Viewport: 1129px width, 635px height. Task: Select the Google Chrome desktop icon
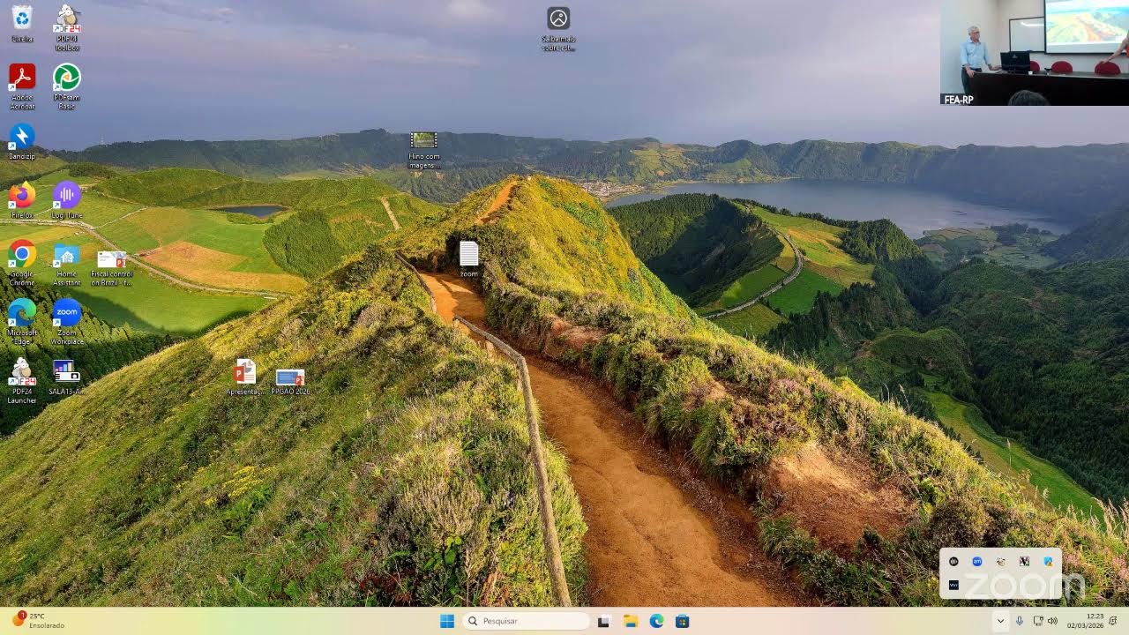[22, 263]
